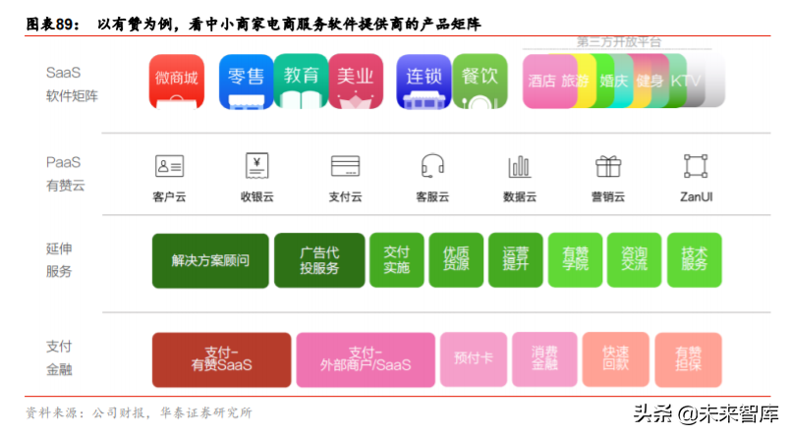Click the 资料来源 source note
791x436 pixels.
tap(139, 412)
